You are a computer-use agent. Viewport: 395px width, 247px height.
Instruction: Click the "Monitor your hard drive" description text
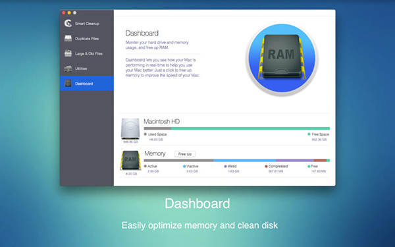tap(157, 45)
